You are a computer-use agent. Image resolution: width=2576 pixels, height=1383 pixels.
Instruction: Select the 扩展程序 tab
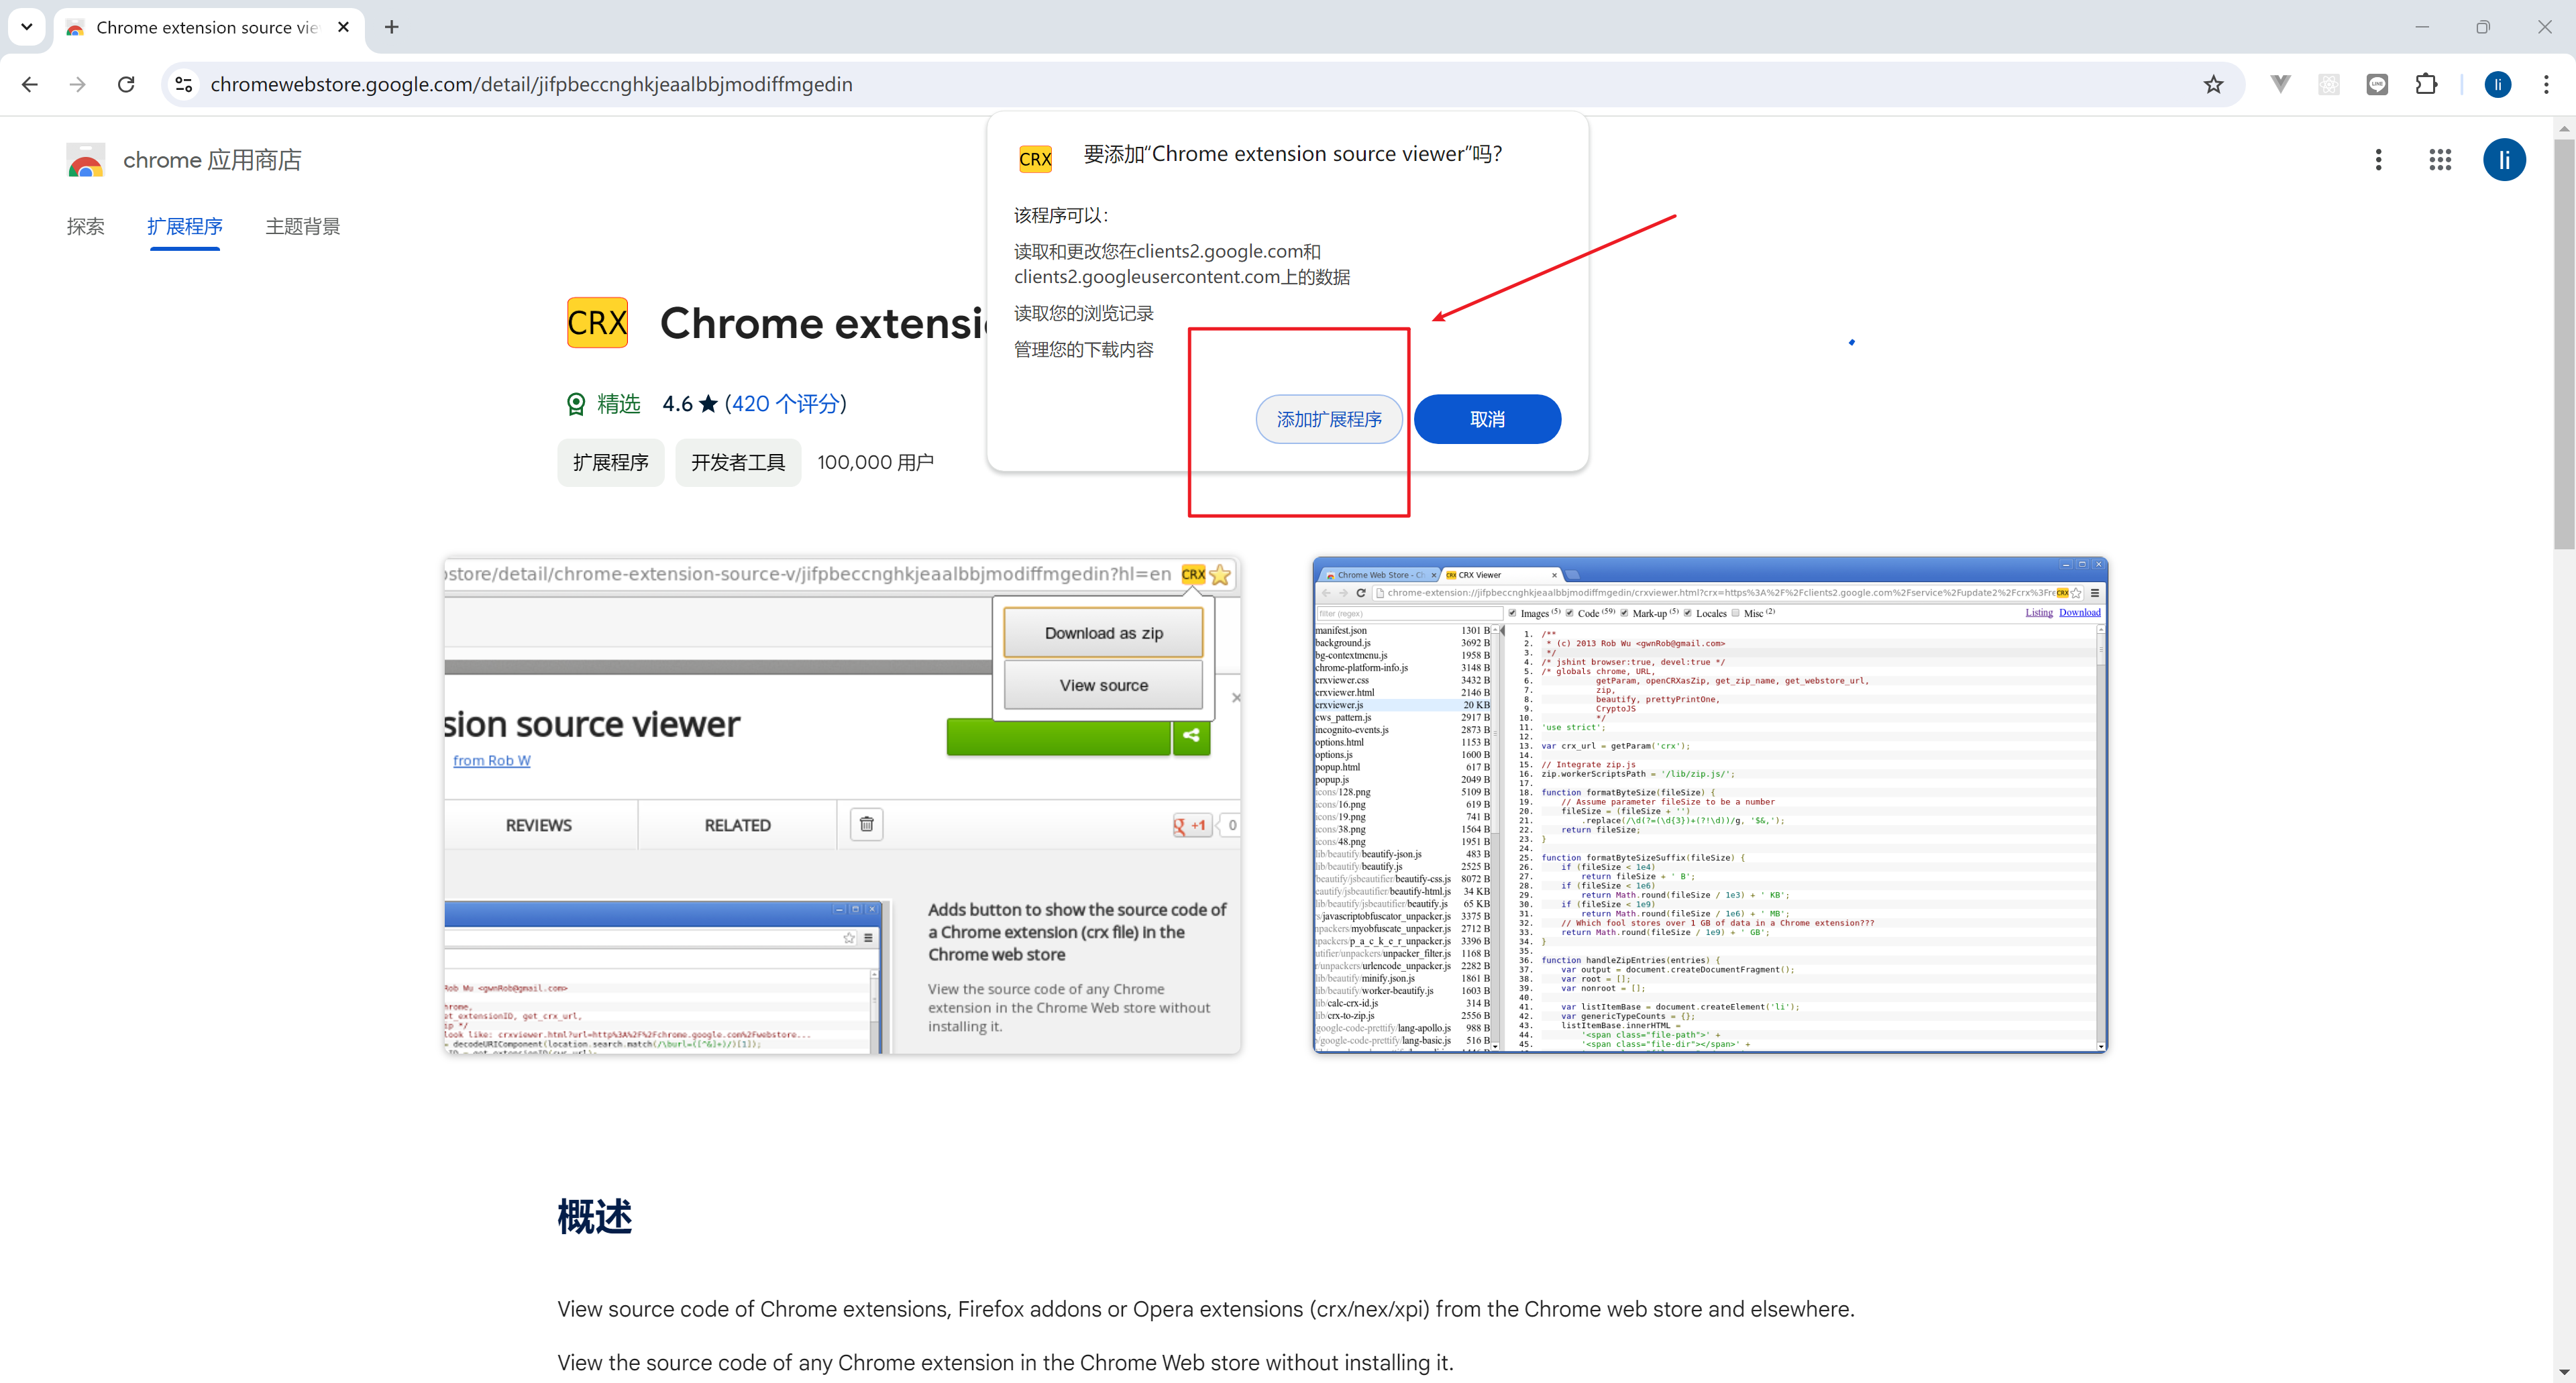point(185,227)
